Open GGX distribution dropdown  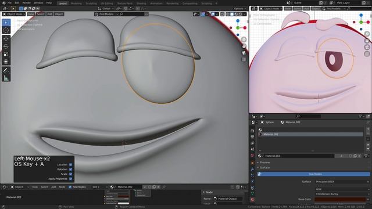[x=342, y=189]
